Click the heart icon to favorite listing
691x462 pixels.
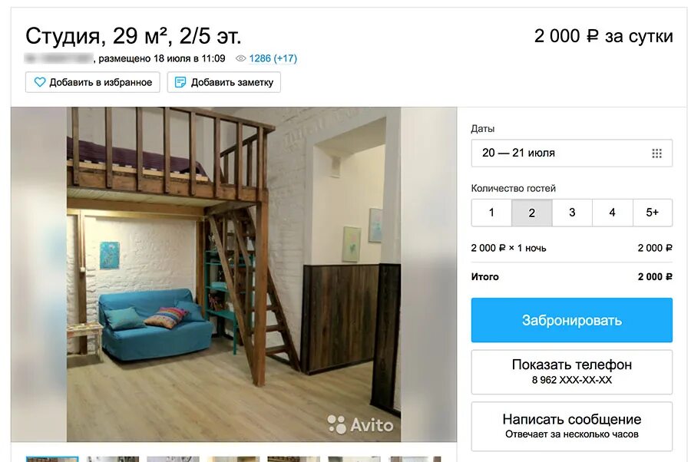click(40, 82)
